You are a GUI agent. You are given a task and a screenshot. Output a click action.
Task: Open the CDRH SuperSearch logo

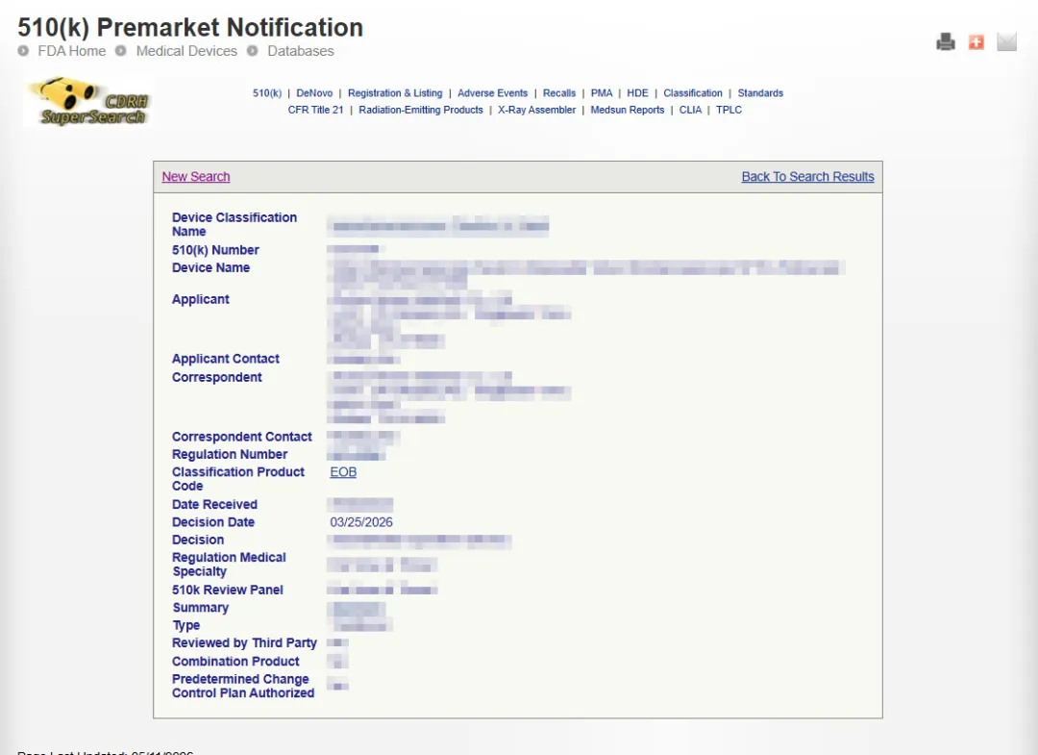tap(87, 101)
